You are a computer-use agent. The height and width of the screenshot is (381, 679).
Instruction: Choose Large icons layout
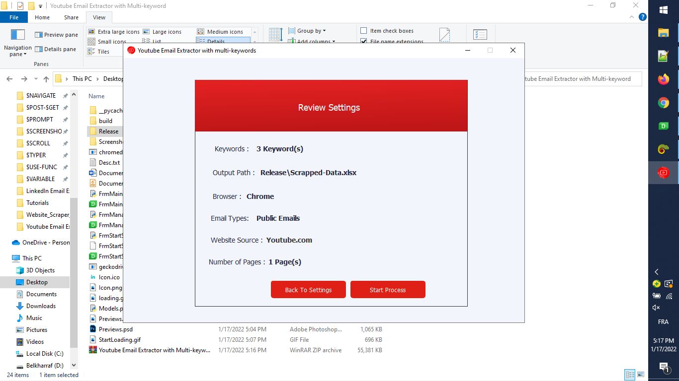[x=162, y=32]
